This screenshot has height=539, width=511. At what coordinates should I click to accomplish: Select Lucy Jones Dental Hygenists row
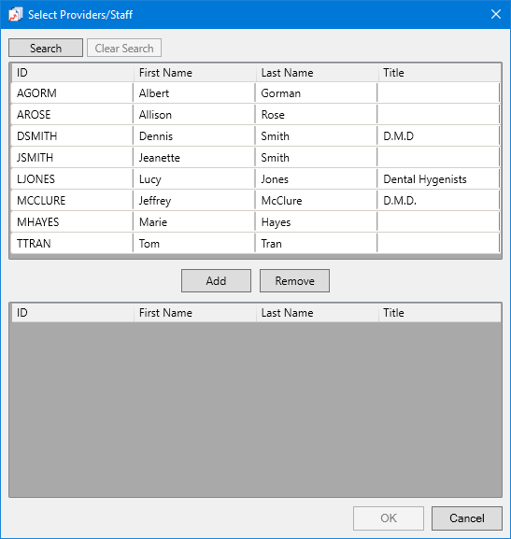pyautogui.click(x=256, y=179)
